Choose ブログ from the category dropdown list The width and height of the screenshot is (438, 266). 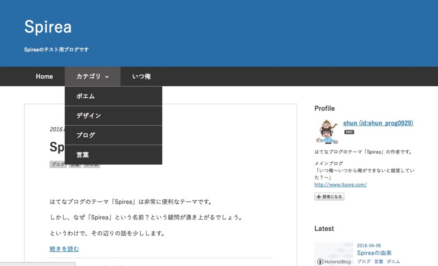85,135
